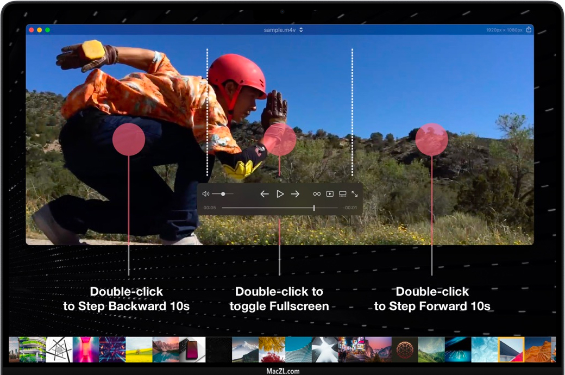Step forward with the right arrow
This screenshot has height=375, width=565.
click(x=295, y=194)
